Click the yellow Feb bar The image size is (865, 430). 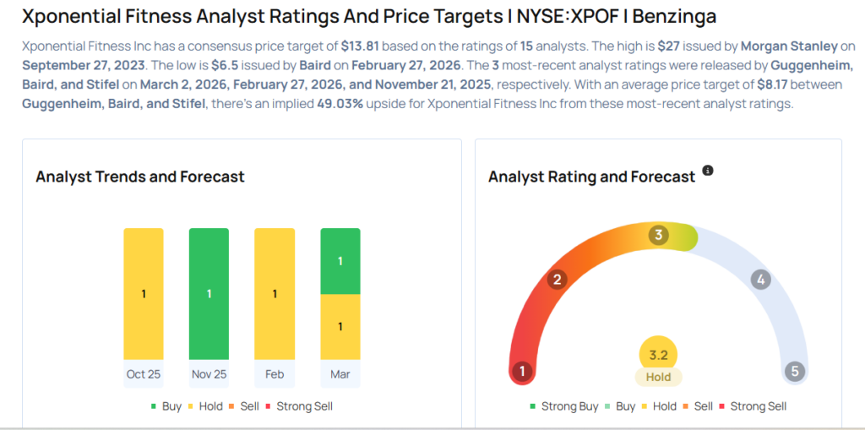click(275, 294)
